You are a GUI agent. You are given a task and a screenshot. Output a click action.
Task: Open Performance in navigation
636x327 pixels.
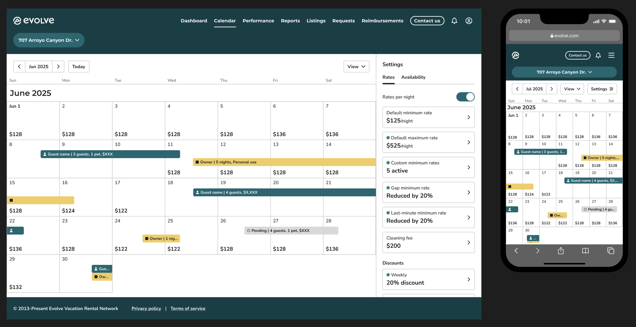258,21
